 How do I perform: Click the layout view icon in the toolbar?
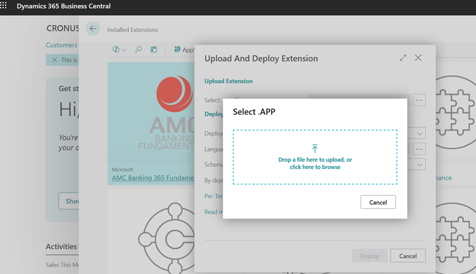154,49
